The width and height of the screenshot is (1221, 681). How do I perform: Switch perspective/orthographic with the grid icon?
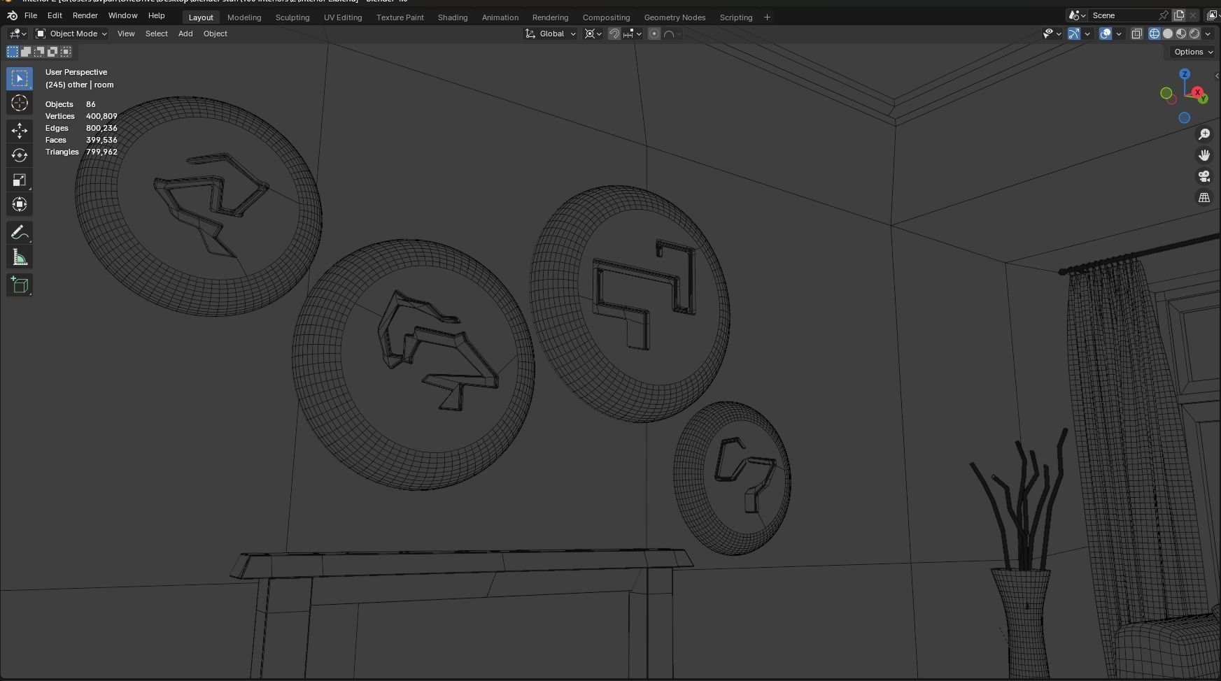[x=1204, y=198]
